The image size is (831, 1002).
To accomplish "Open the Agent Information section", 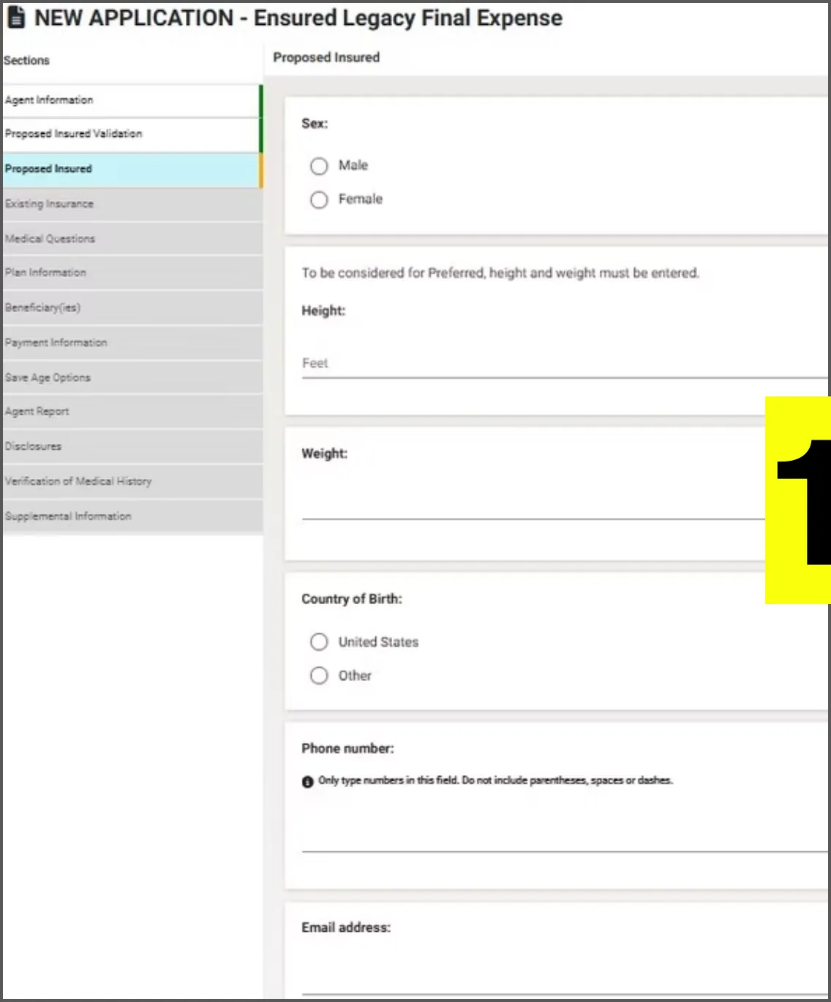I will [132, 100].
